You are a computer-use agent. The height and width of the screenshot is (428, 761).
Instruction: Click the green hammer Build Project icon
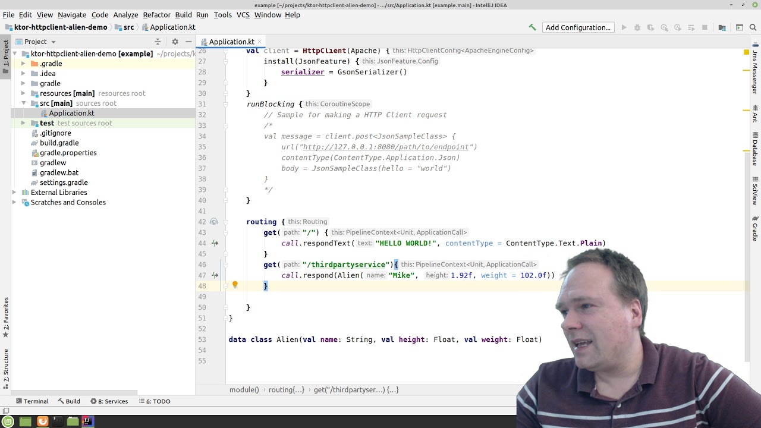(532, 27)
